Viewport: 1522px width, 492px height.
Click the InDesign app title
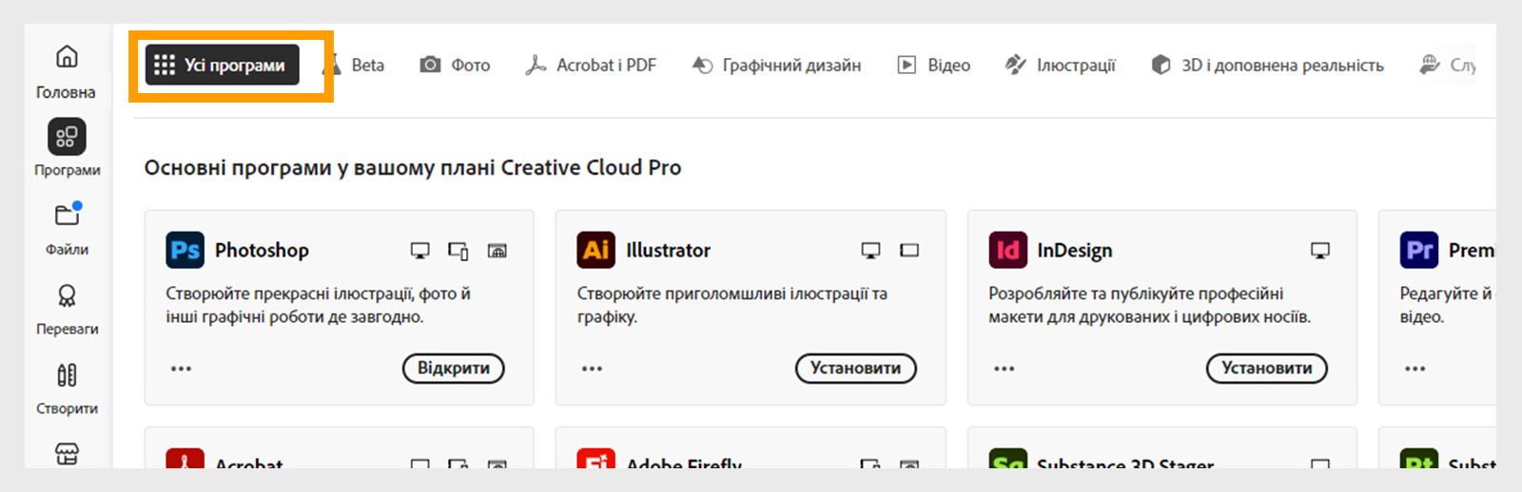pyautogui.click(x=1075, y=251)
